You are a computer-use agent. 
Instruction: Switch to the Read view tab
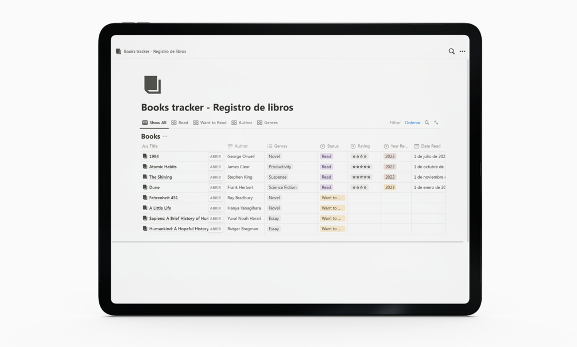[180, 123]
